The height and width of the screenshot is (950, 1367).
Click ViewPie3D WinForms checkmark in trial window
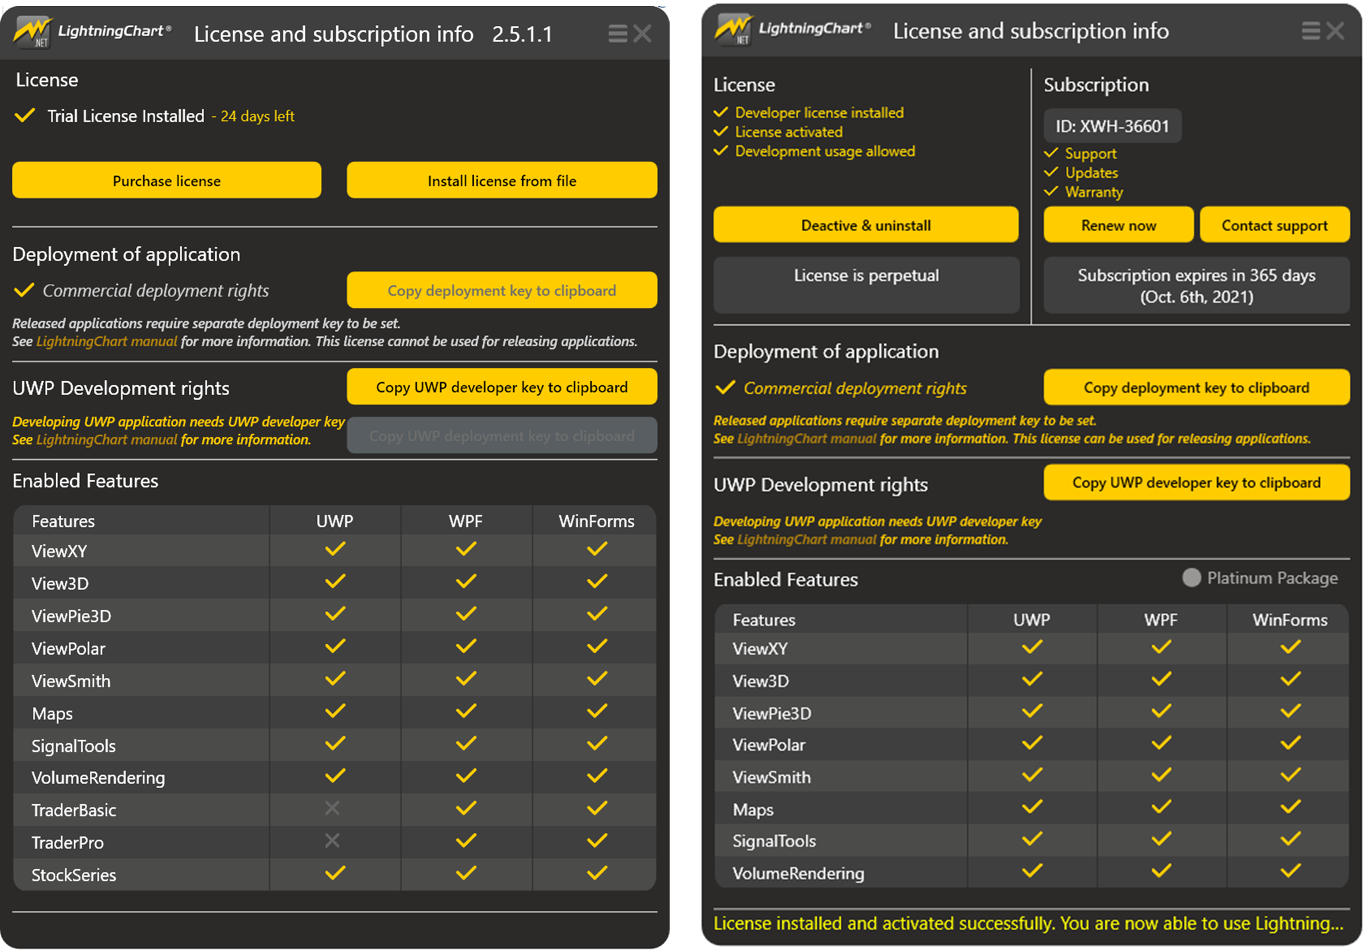597,614
